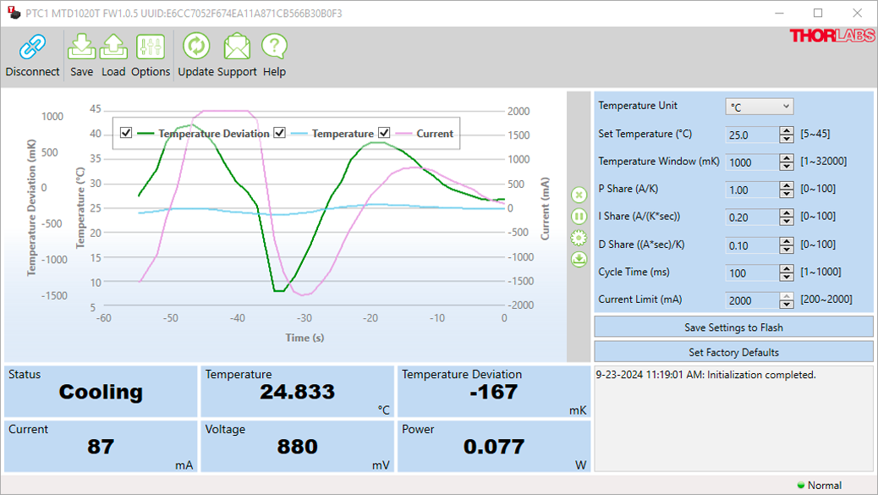Click the 'Temperature Unit' label
The image size is (878, 495).
[x=638, y=105]
